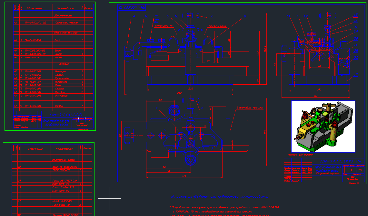Click "ГОСТ 8918-69" in the standard parts table
The image size is (368, 216).
[61, 191]
